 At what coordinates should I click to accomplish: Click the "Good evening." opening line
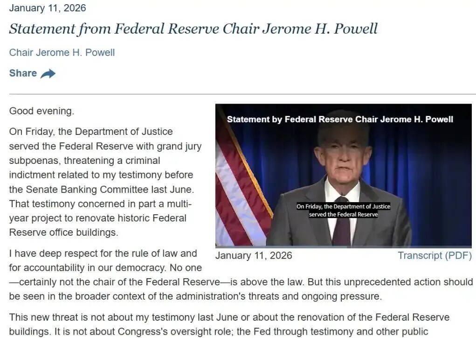click(41, 112)
